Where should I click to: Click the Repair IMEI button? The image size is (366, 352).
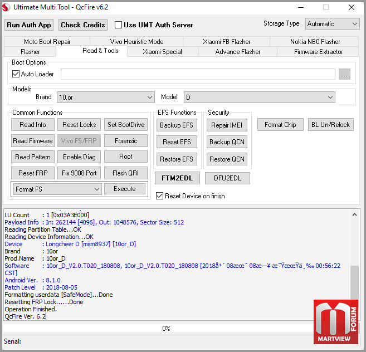coord(227,125)
